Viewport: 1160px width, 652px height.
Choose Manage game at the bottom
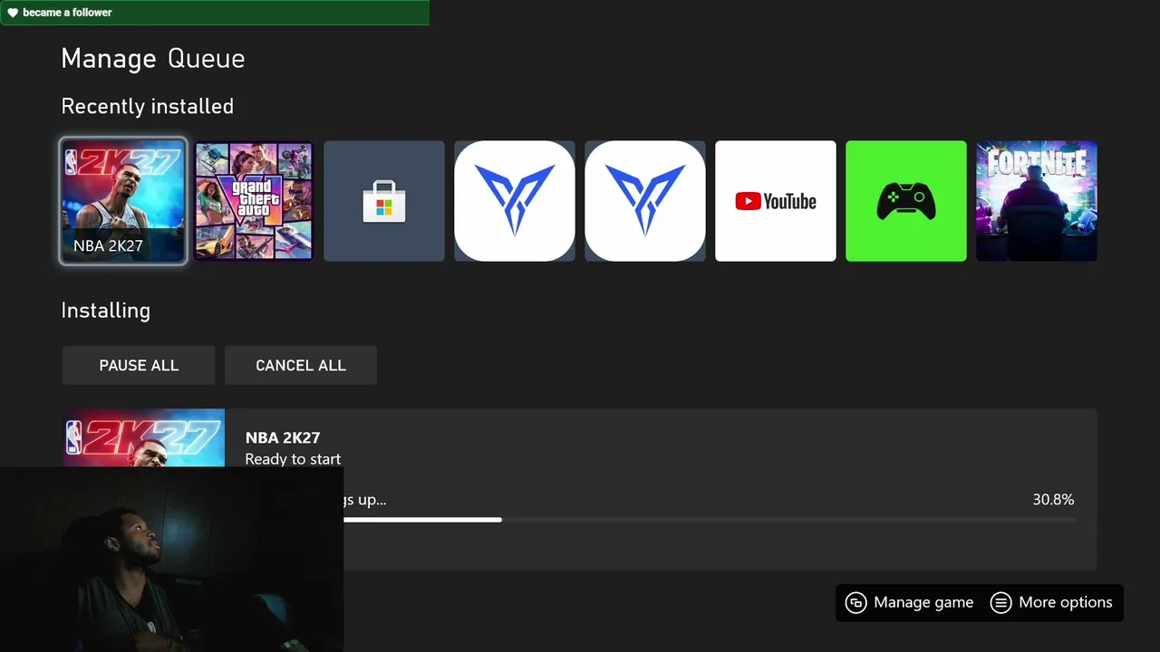point(910,603)
